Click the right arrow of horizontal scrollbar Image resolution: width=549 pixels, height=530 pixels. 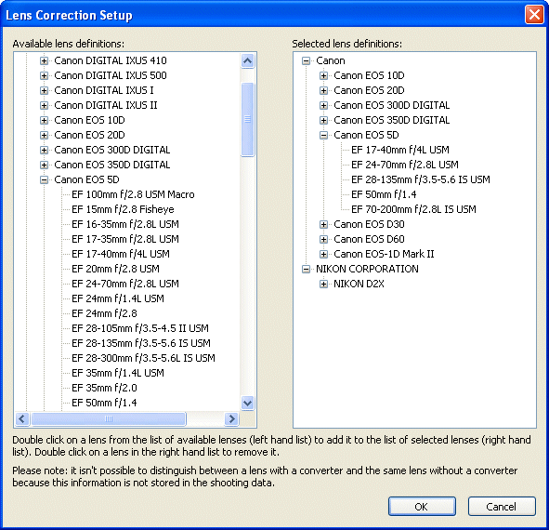231,418
